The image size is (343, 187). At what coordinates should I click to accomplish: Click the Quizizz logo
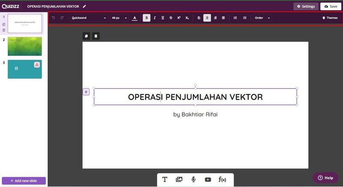[10, 6]
